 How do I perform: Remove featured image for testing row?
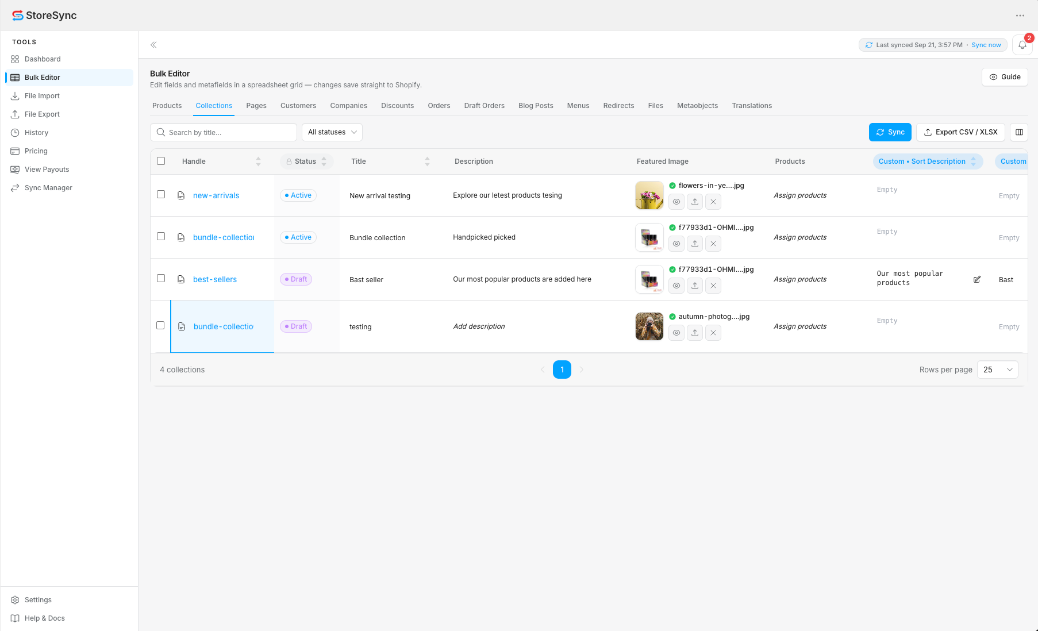point(713,333)
